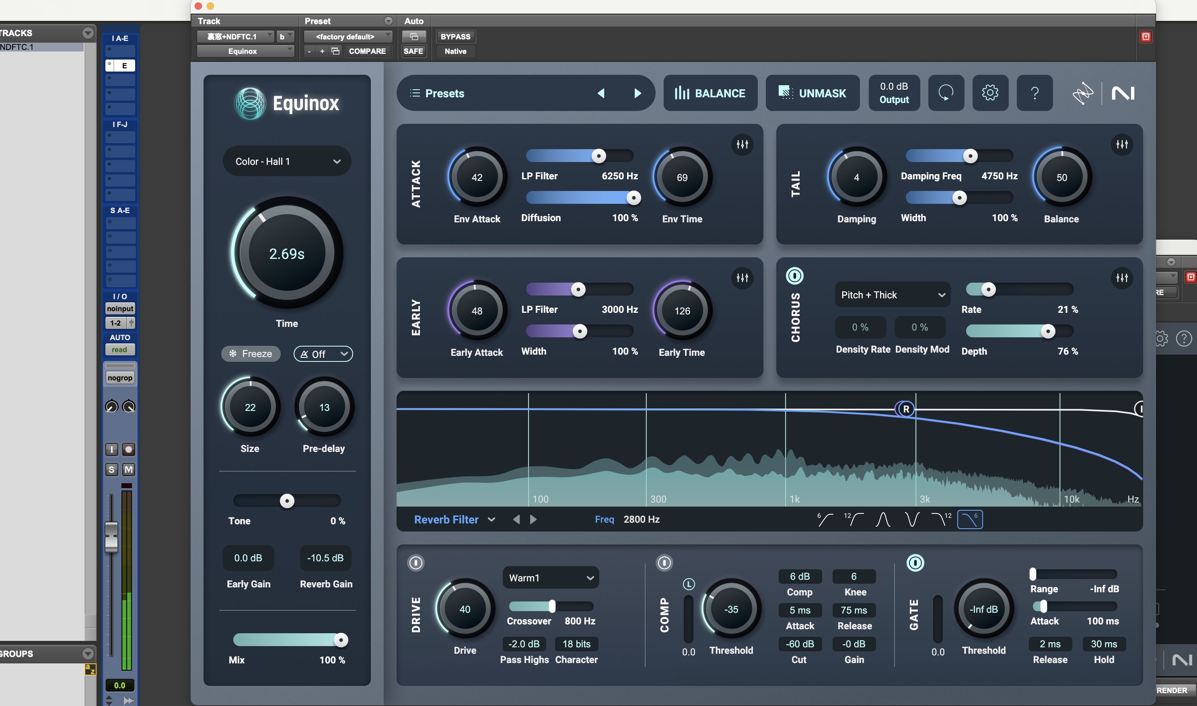
Task: Click the copy preset settings icon
Action: click(x=335, y=51)
